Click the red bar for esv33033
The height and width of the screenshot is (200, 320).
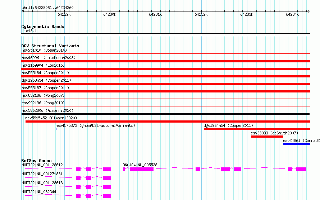coord(267,137)
